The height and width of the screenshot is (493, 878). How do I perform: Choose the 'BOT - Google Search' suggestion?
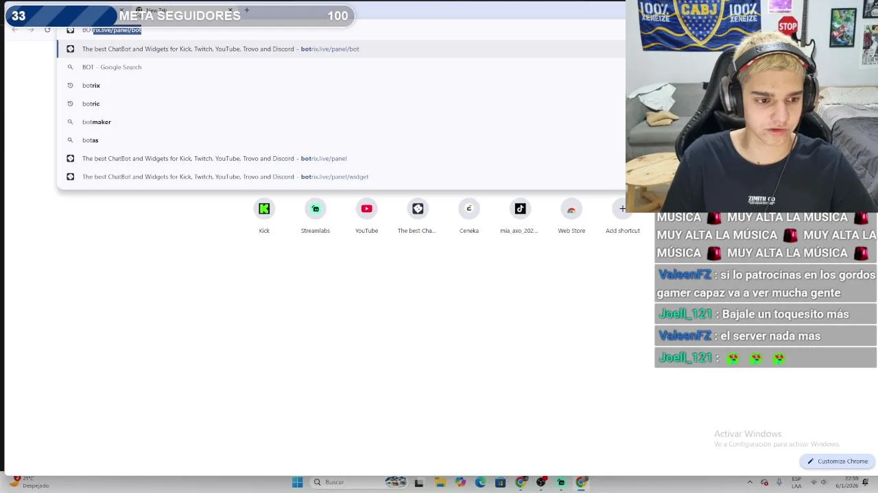[x=342, y=67]
